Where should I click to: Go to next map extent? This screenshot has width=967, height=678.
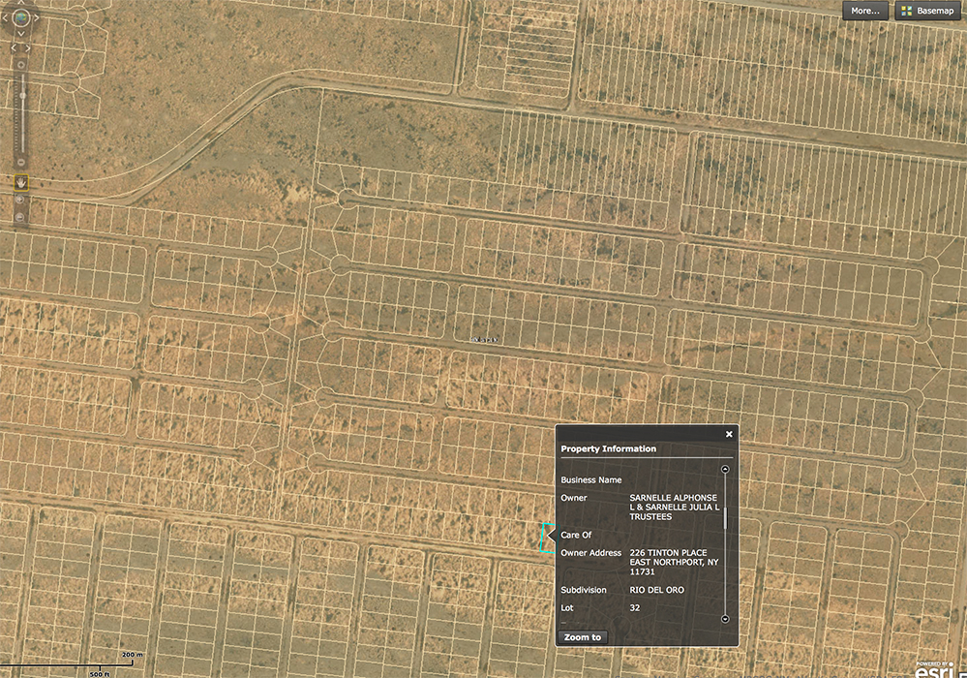(28, 47)
